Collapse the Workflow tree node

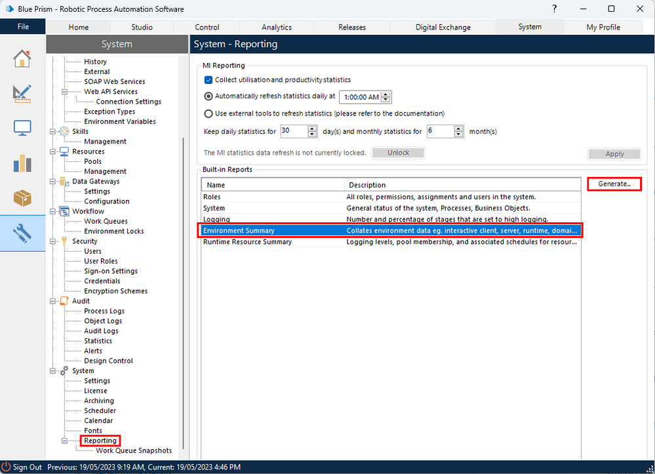pyautogui.click(x=52, y=211)
